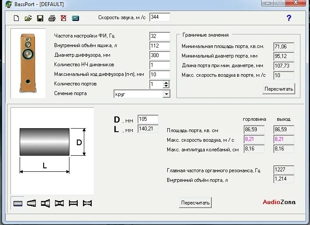Click the круг port section combo box
310x225 pixels.
(x=142, y=94)
